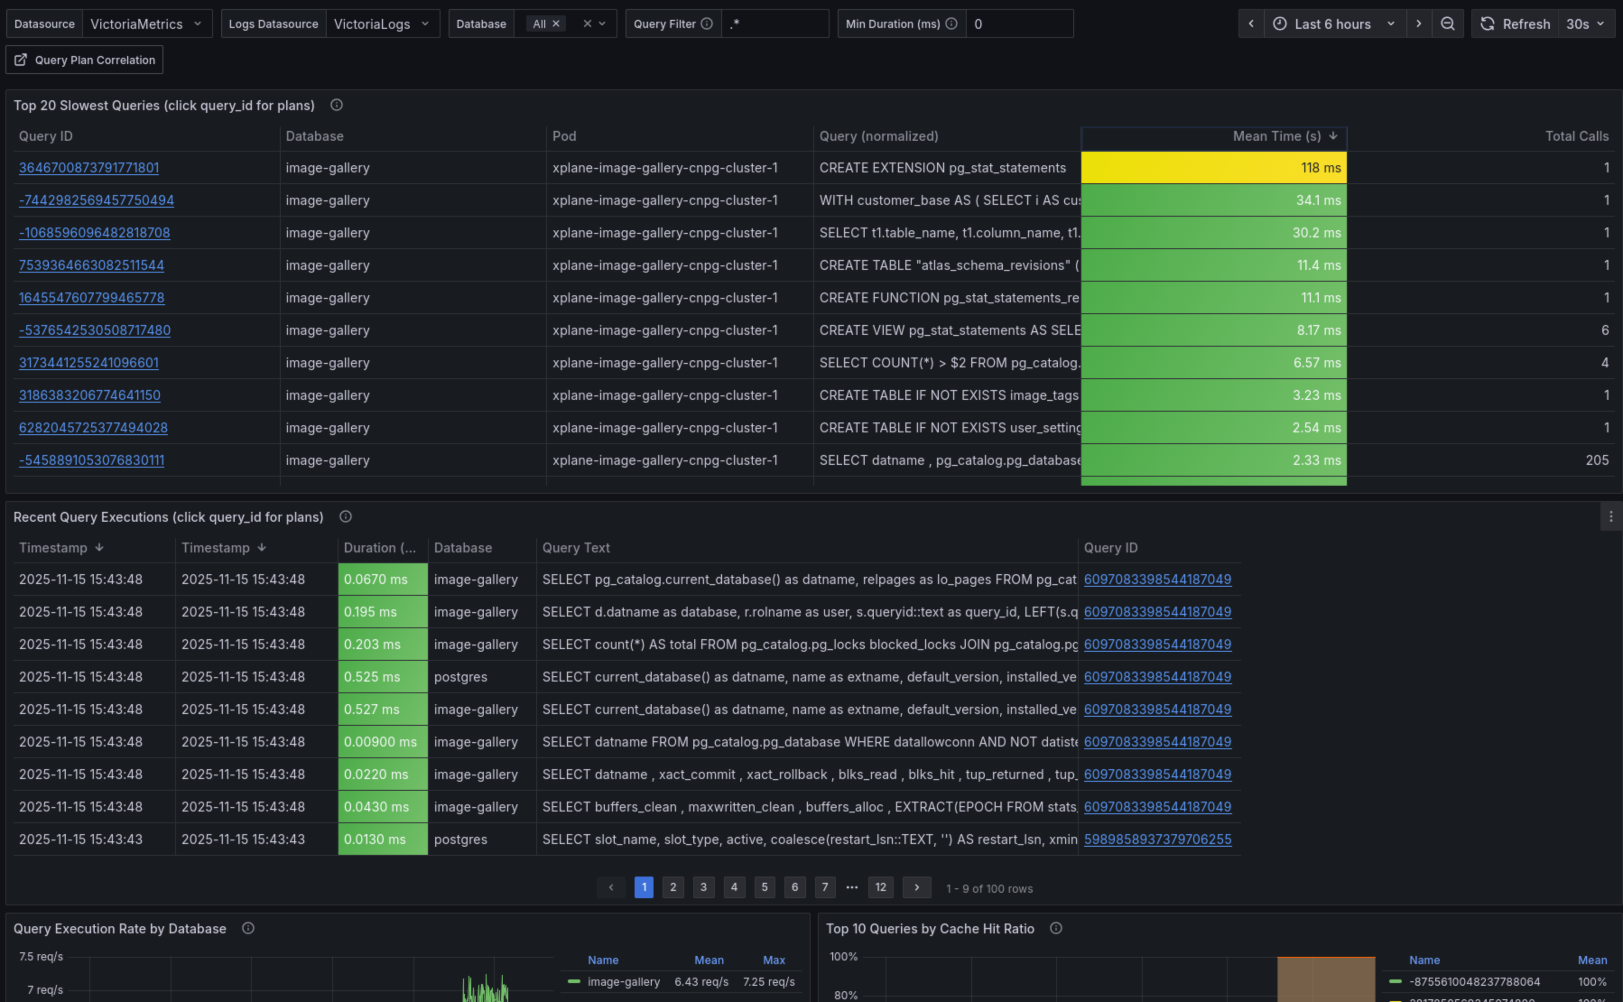Viewport: 1623px width, 1002px height.
Task: Click the zoom out magnifying glass icon
Action: click(1448, 23)
